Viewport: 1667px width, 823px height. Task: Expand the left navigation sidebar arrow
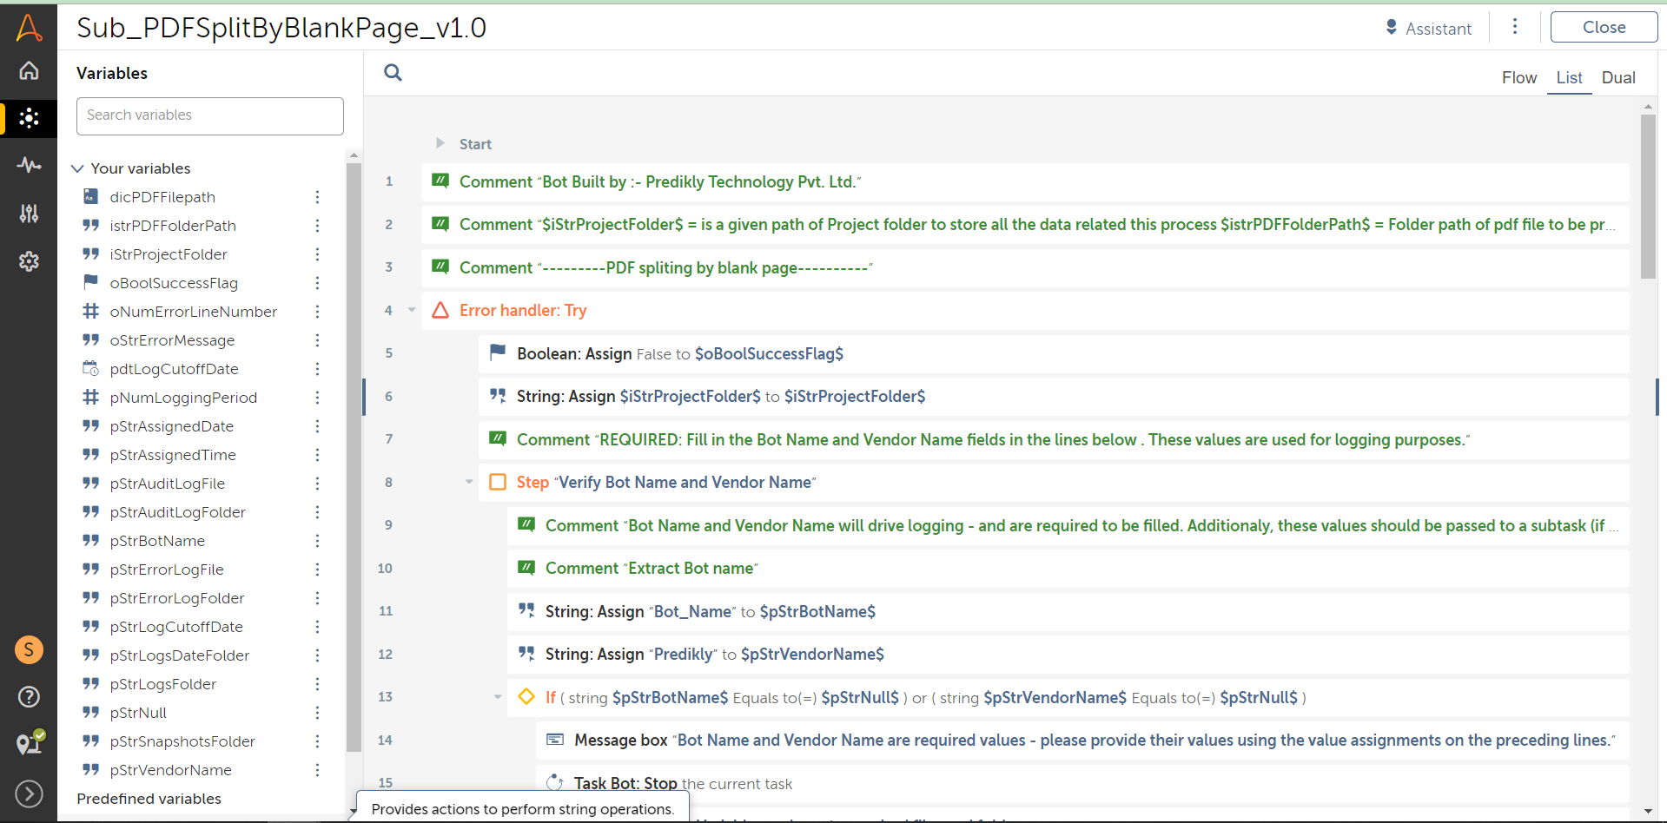pos(29,793)
